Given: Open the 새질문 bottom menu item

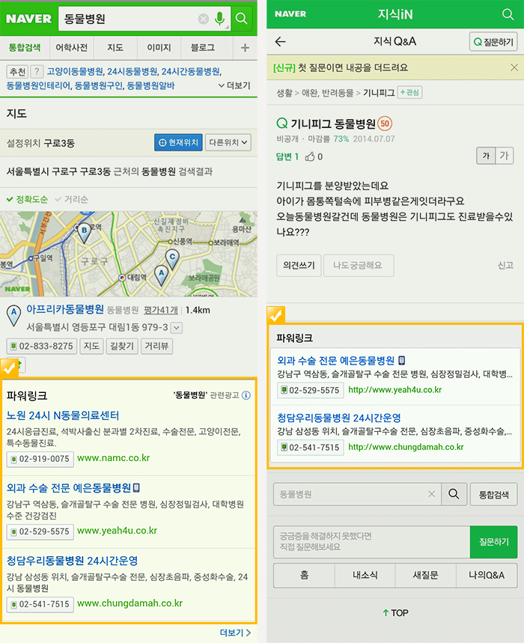Looking at the screenshot, I should pyautogui.click(x=426, y=576).
